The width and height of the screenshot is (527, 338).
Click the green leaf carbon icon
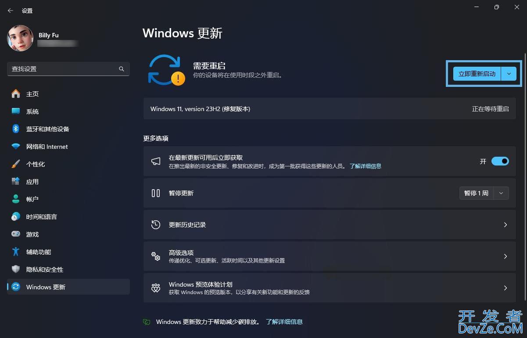pos(147,322)
